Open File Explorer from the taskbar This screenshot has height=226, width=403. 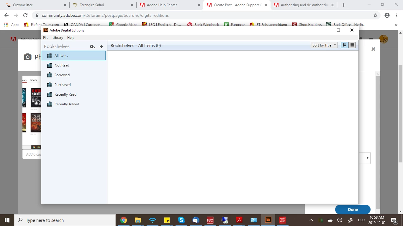pos(138,220)
